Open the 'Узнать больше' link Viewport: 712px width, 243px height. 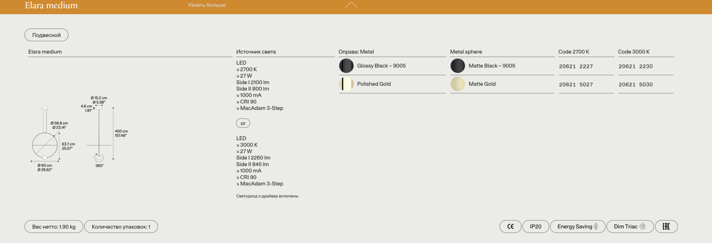tap(207, 5)
